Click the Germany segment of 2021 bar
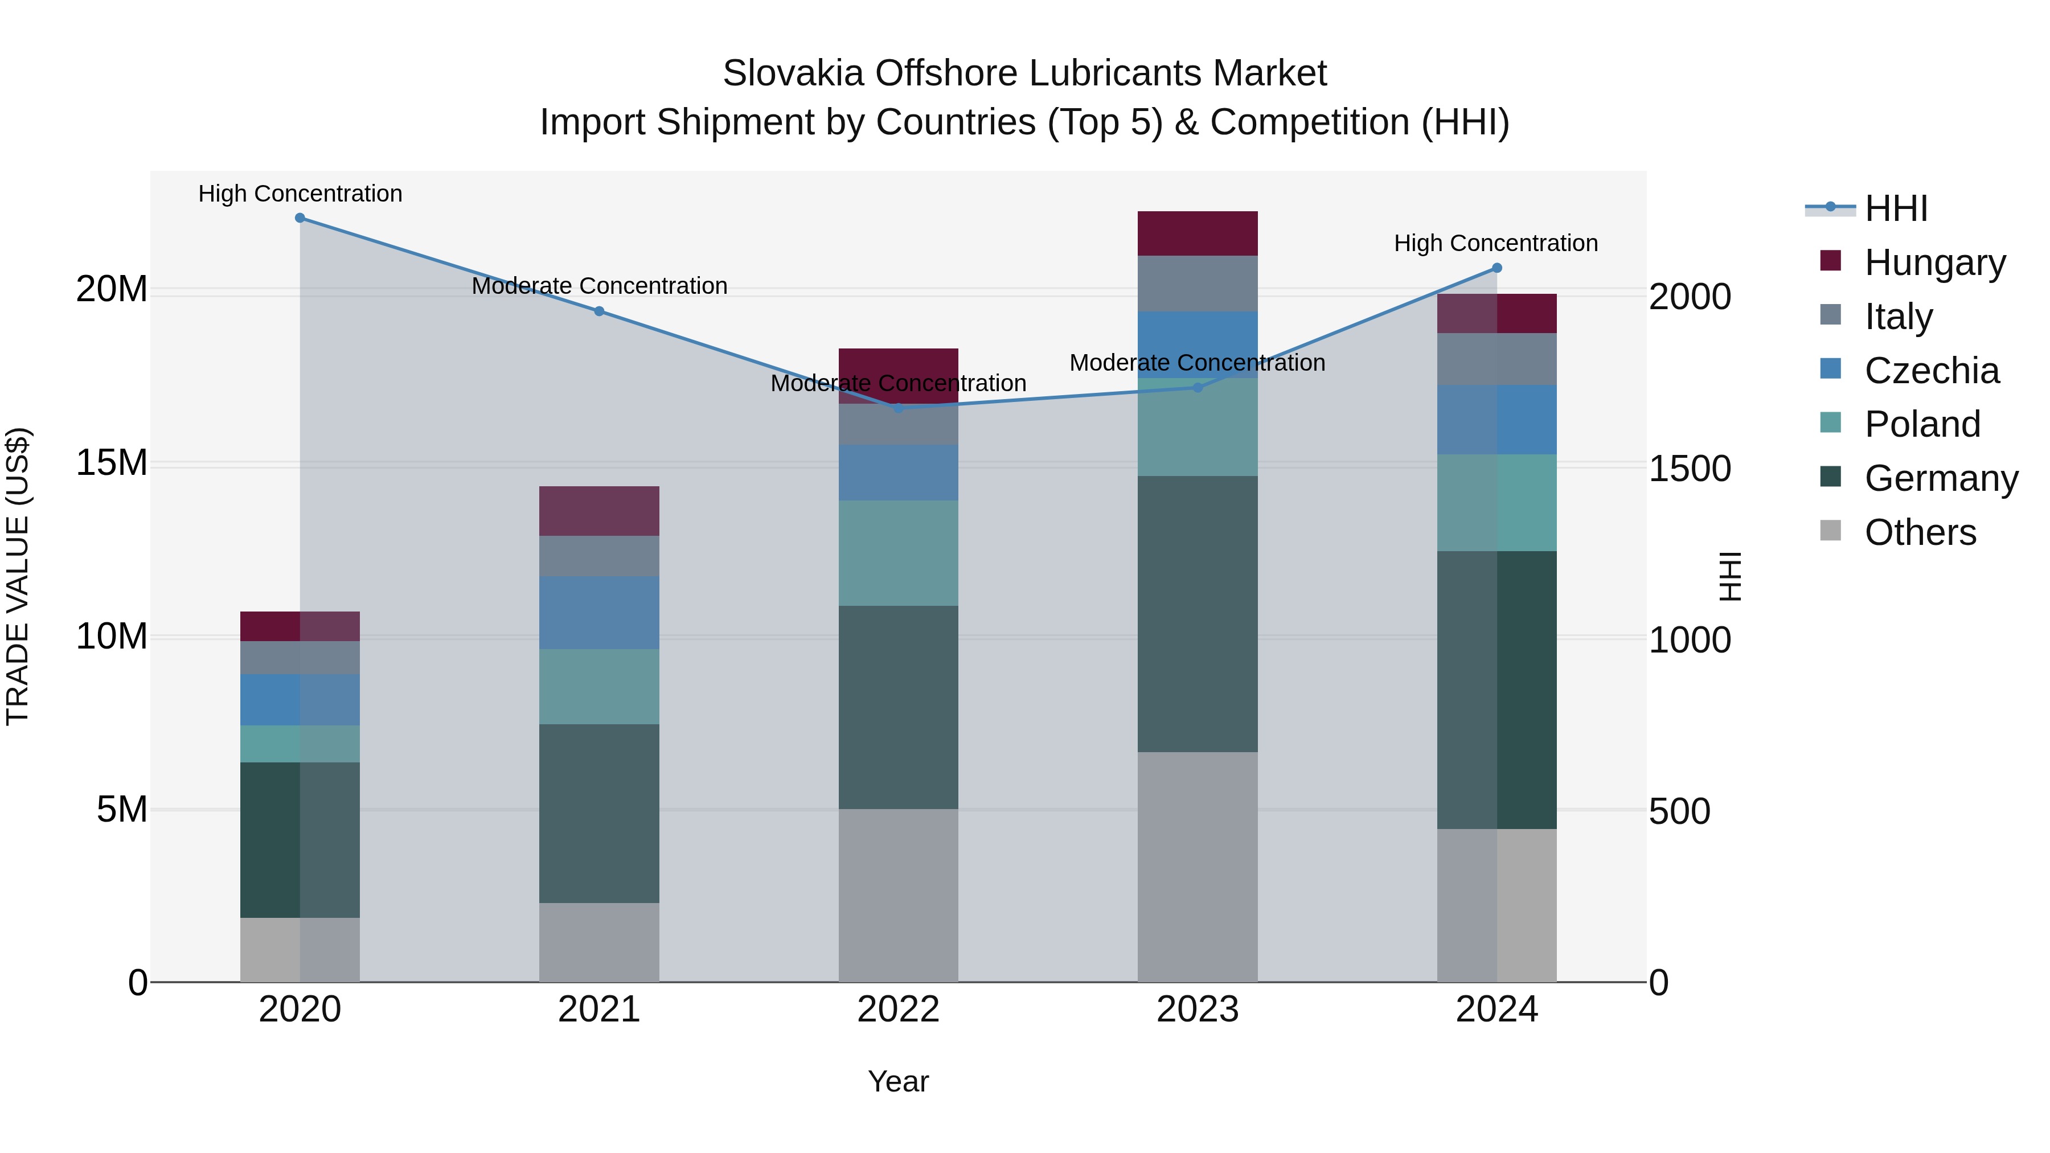The image size is (2050, 1153). coord(599,813)
